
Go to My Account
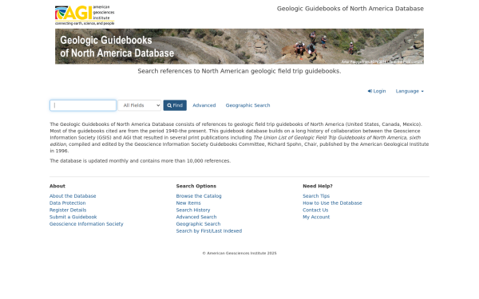click(x=316, y=217)
